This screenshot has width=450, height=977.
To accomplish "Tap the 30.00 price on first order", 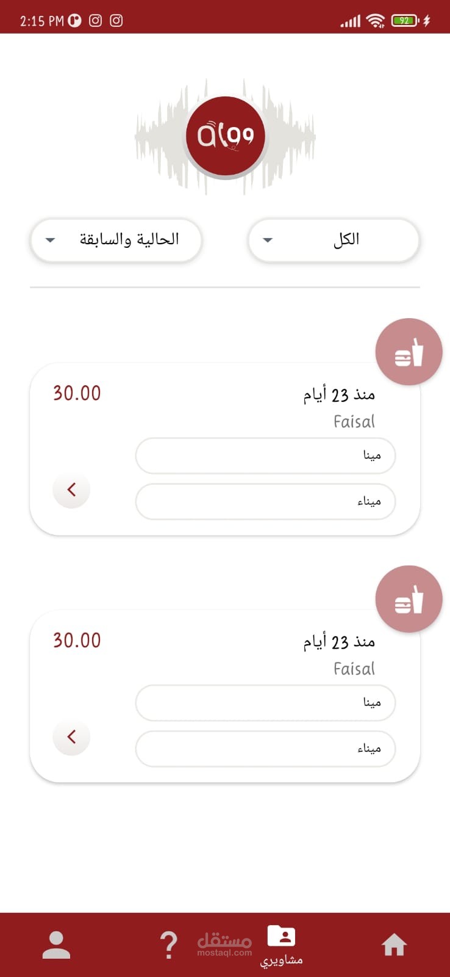I will pos(77,393).
